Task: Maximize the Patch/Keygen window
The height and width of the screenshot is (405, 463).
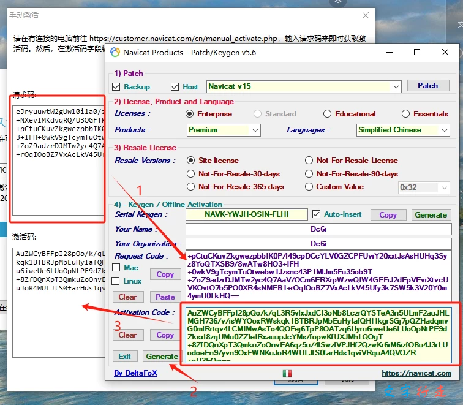Action: (x=417, y=52)
